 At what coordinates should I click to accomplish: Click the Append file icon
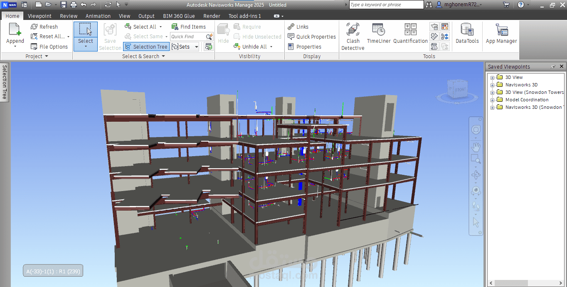[15, 29]
